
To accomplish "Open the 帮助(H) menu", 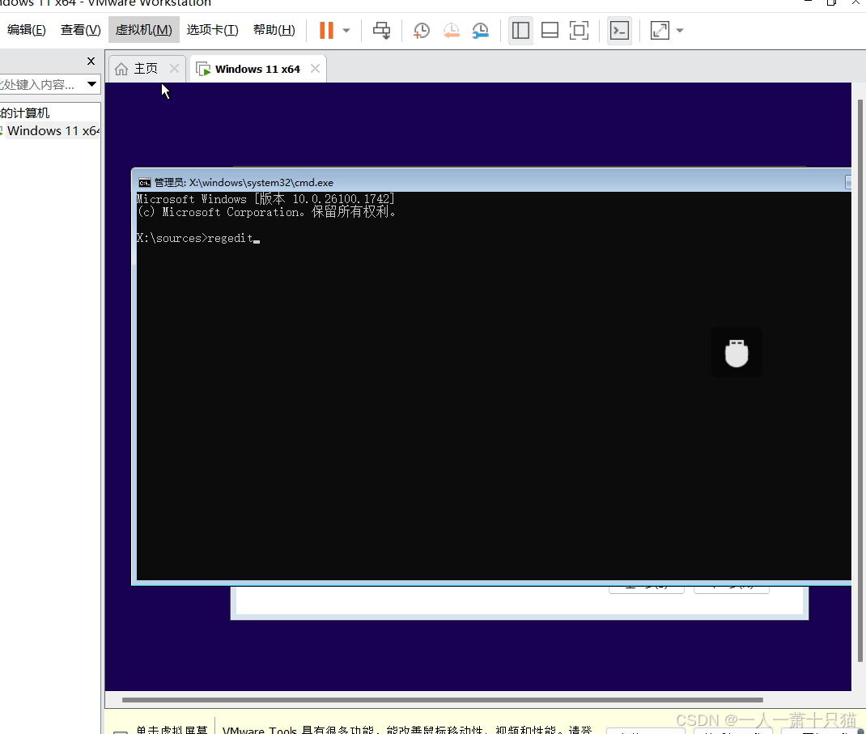I will (x=274, y=30).
